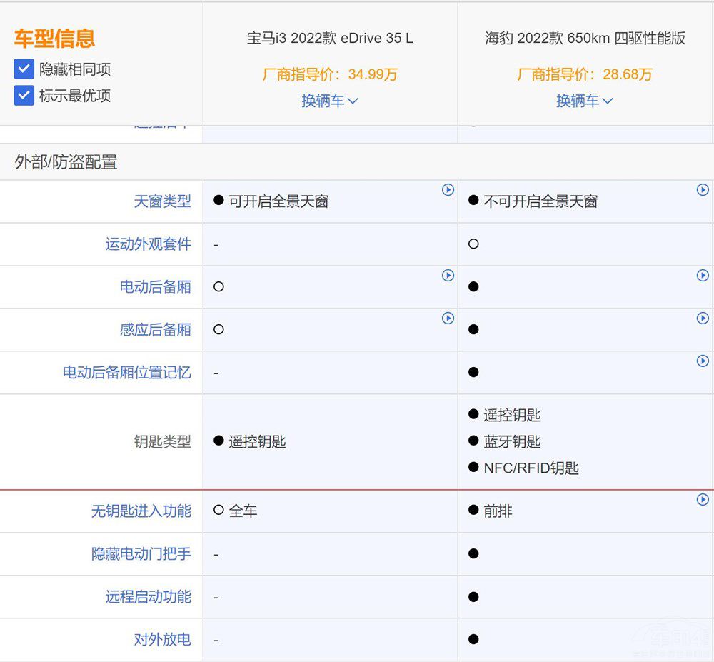Open the 对外放电 parameter link
714x662 pixels.
(x=162, y=640)
